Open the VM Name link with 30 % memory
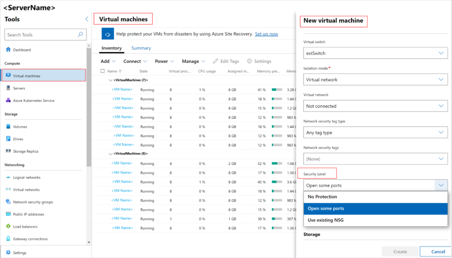452x258 pixels. [123, 218]
